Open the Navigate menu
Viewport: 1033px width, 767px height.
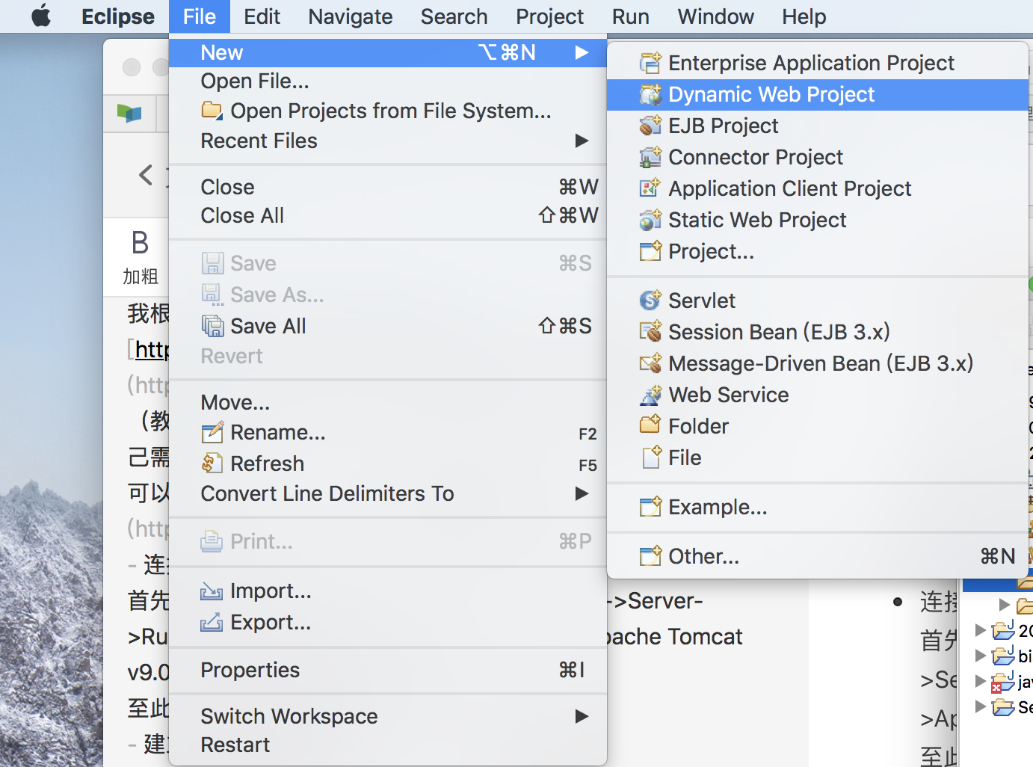(x=350, y=16)
